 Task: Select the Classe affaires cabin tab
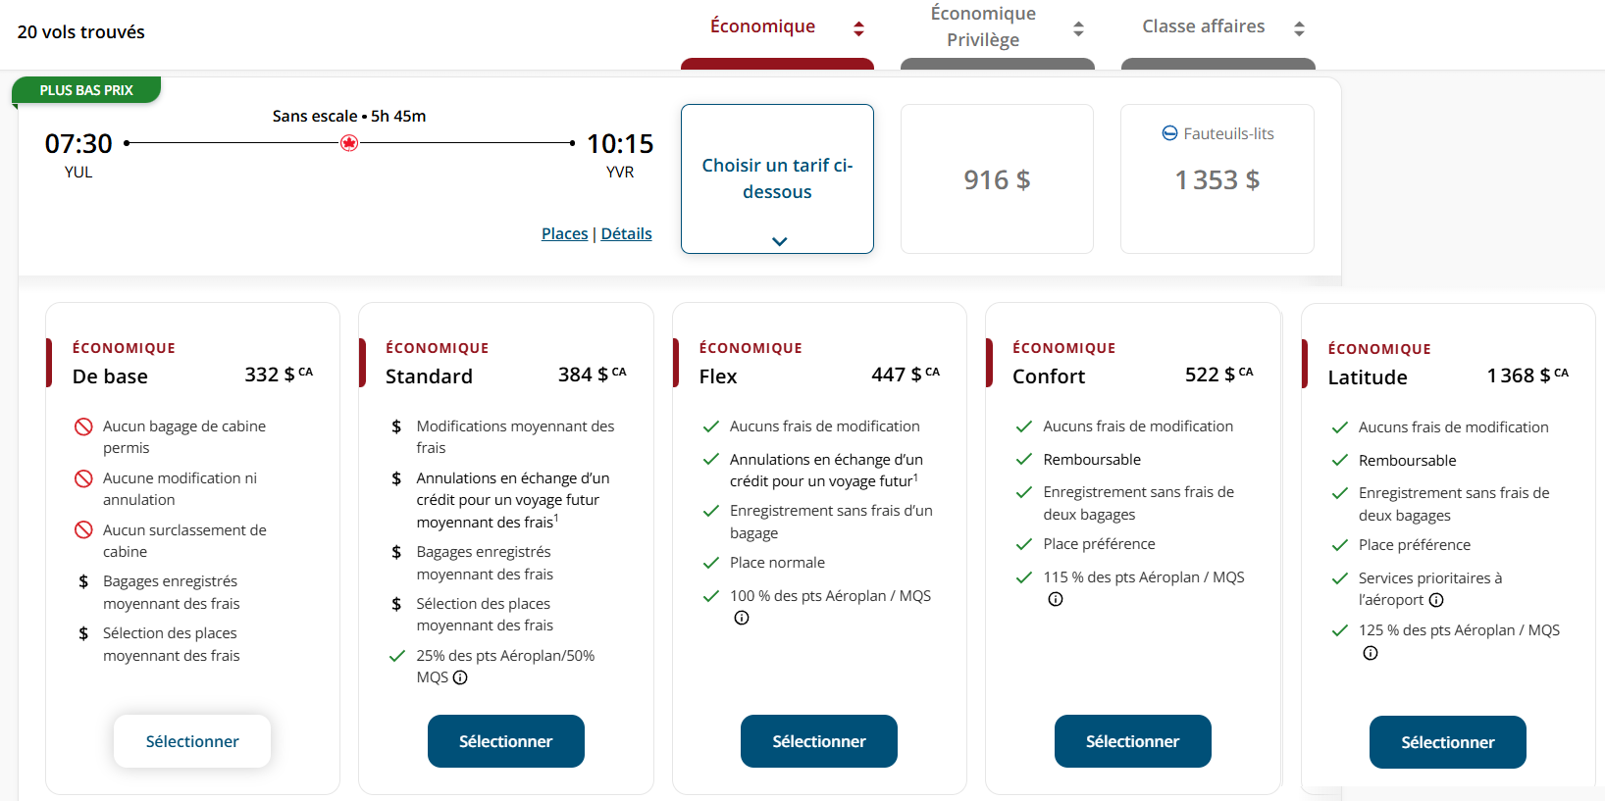[x=1203, y=26]
